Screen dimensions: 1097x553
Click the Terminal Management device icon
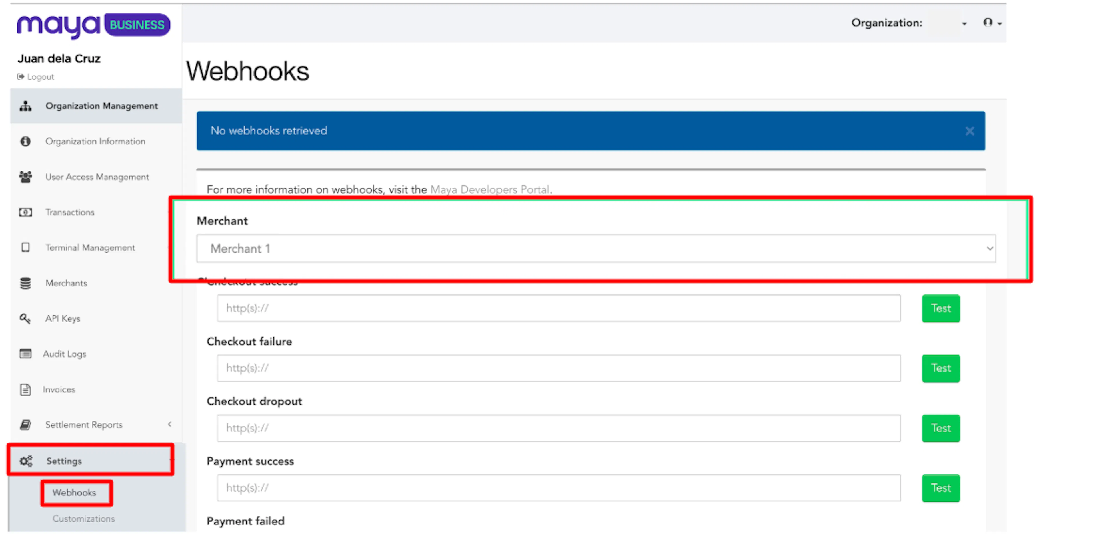[x=25, y=248]
